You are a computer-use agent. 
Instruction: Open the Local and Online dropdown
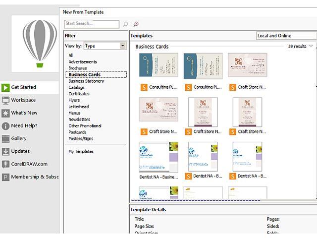pos(286,36)
